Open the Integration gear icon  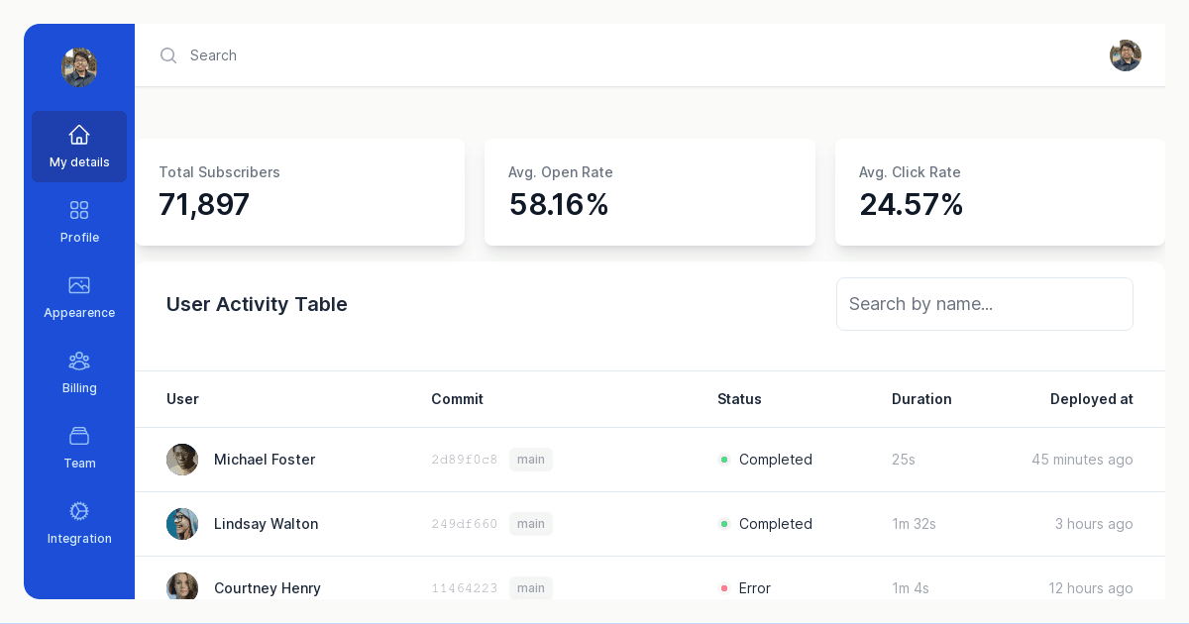point(79,511)
